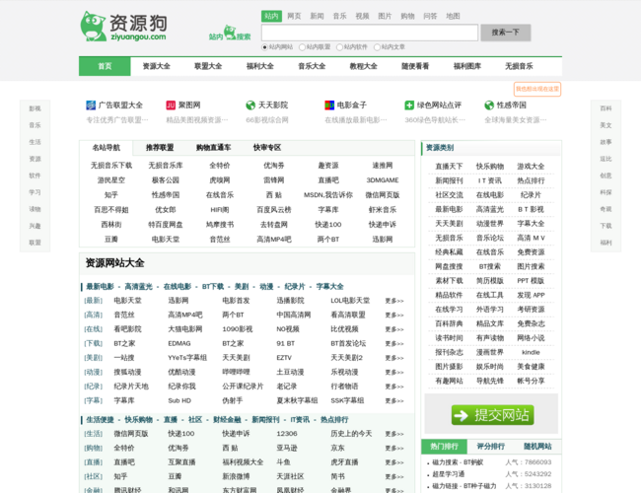Click 百科 in the right sidebar
Screen dimensions: 641x493
pos(605,108)
